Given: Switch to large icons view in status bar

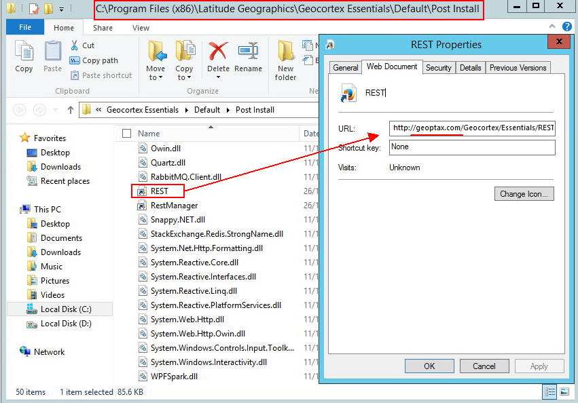Looking at the screenshot, I should tap(564, 392).
